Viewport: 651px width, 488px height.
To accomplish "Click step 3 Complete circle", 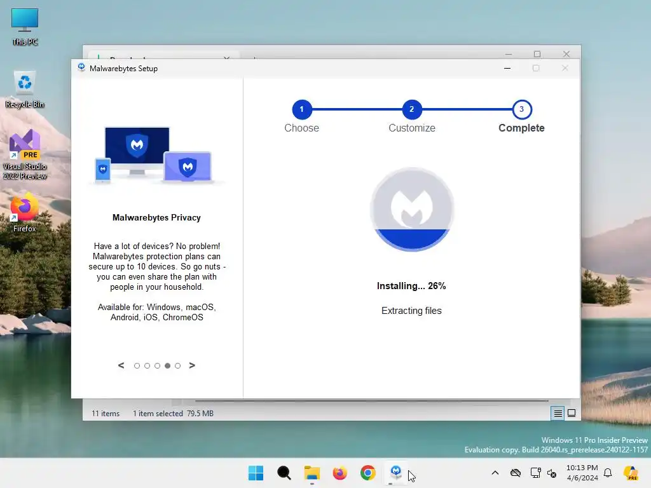I will [522, 109].
